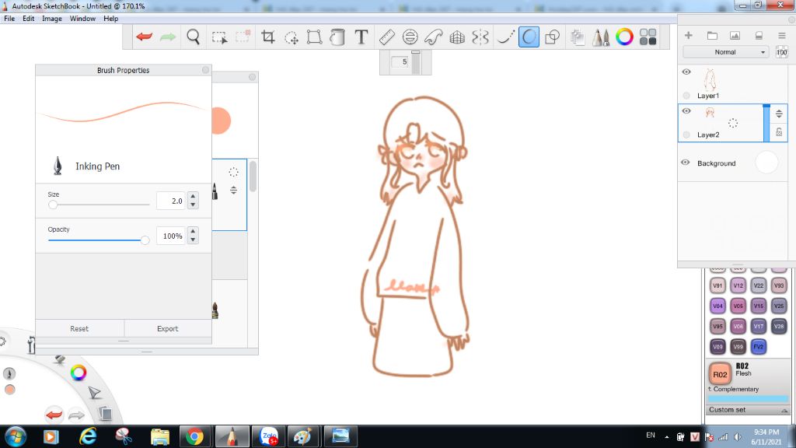
Task: Click the clear layer icon in the layer panel
Action: click(x=759, y=35)
